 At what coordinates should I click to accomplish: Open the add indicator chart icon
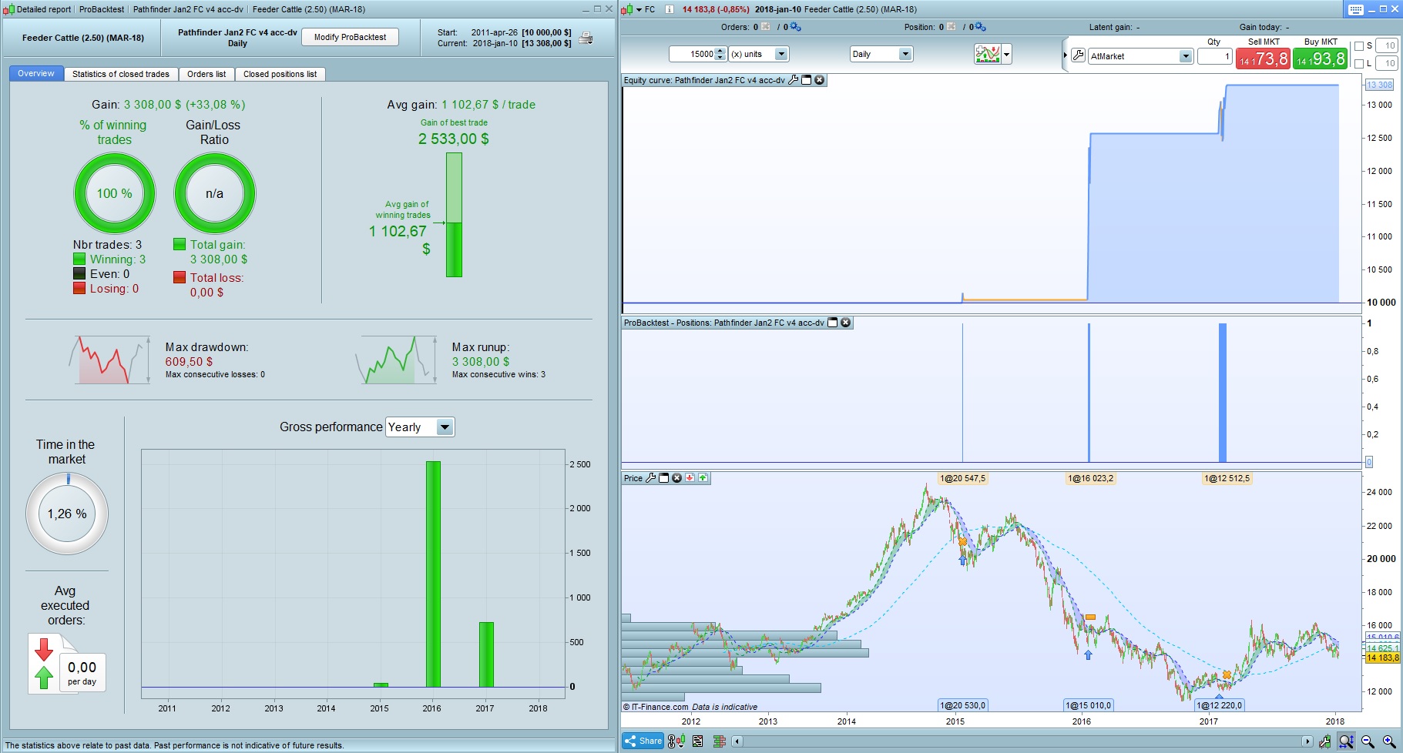click(x=987, y=54)
